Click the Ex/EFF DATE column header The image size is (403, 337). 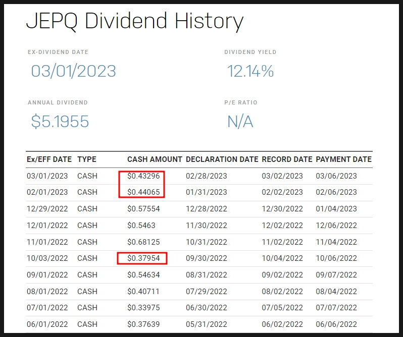click(x=49, y=159)
